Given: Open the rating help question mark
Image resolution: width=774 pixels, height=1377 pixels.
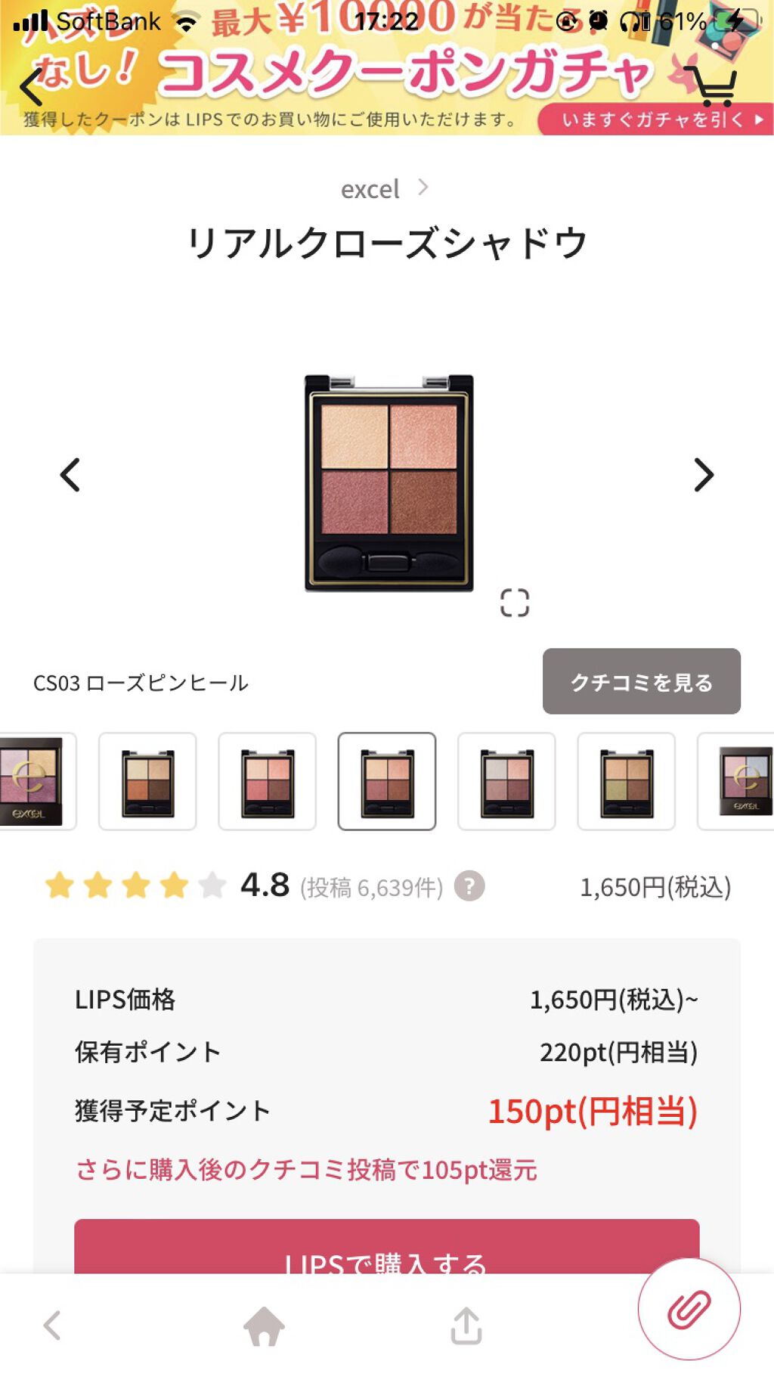Looking at the screenshot, I should (469, 886).
